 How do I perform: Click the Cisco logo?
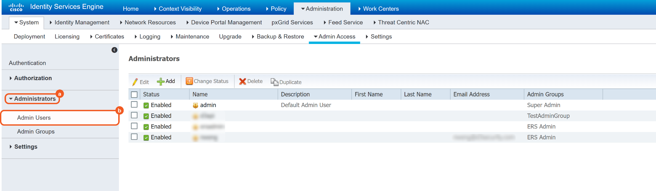16,7
